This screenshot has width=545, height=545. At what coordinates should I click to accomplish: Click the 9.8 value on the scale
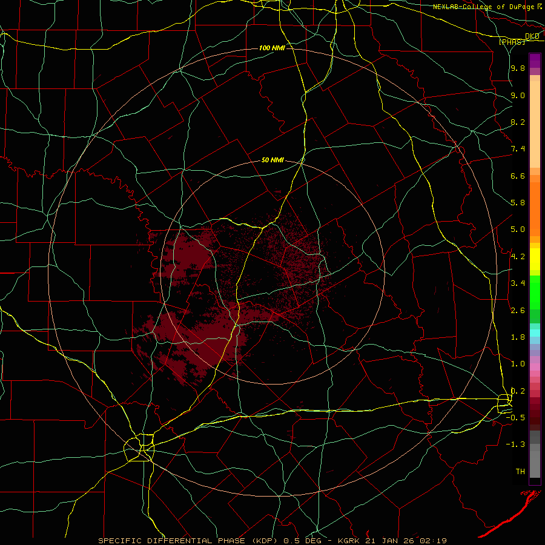point(518,68)
